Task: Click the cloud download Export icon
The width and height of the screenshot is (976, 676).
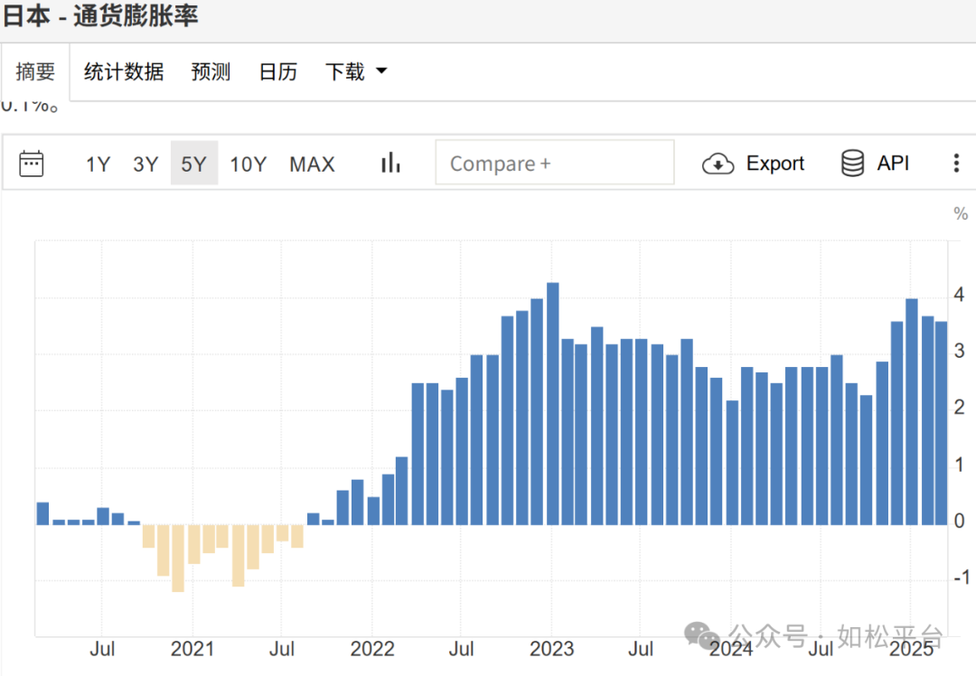Action: click(718, 164)
